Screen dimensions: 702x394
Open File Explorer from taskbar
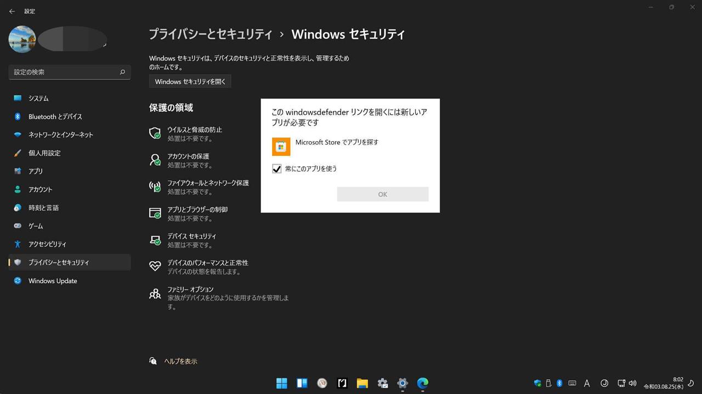[x=362, y=383]
